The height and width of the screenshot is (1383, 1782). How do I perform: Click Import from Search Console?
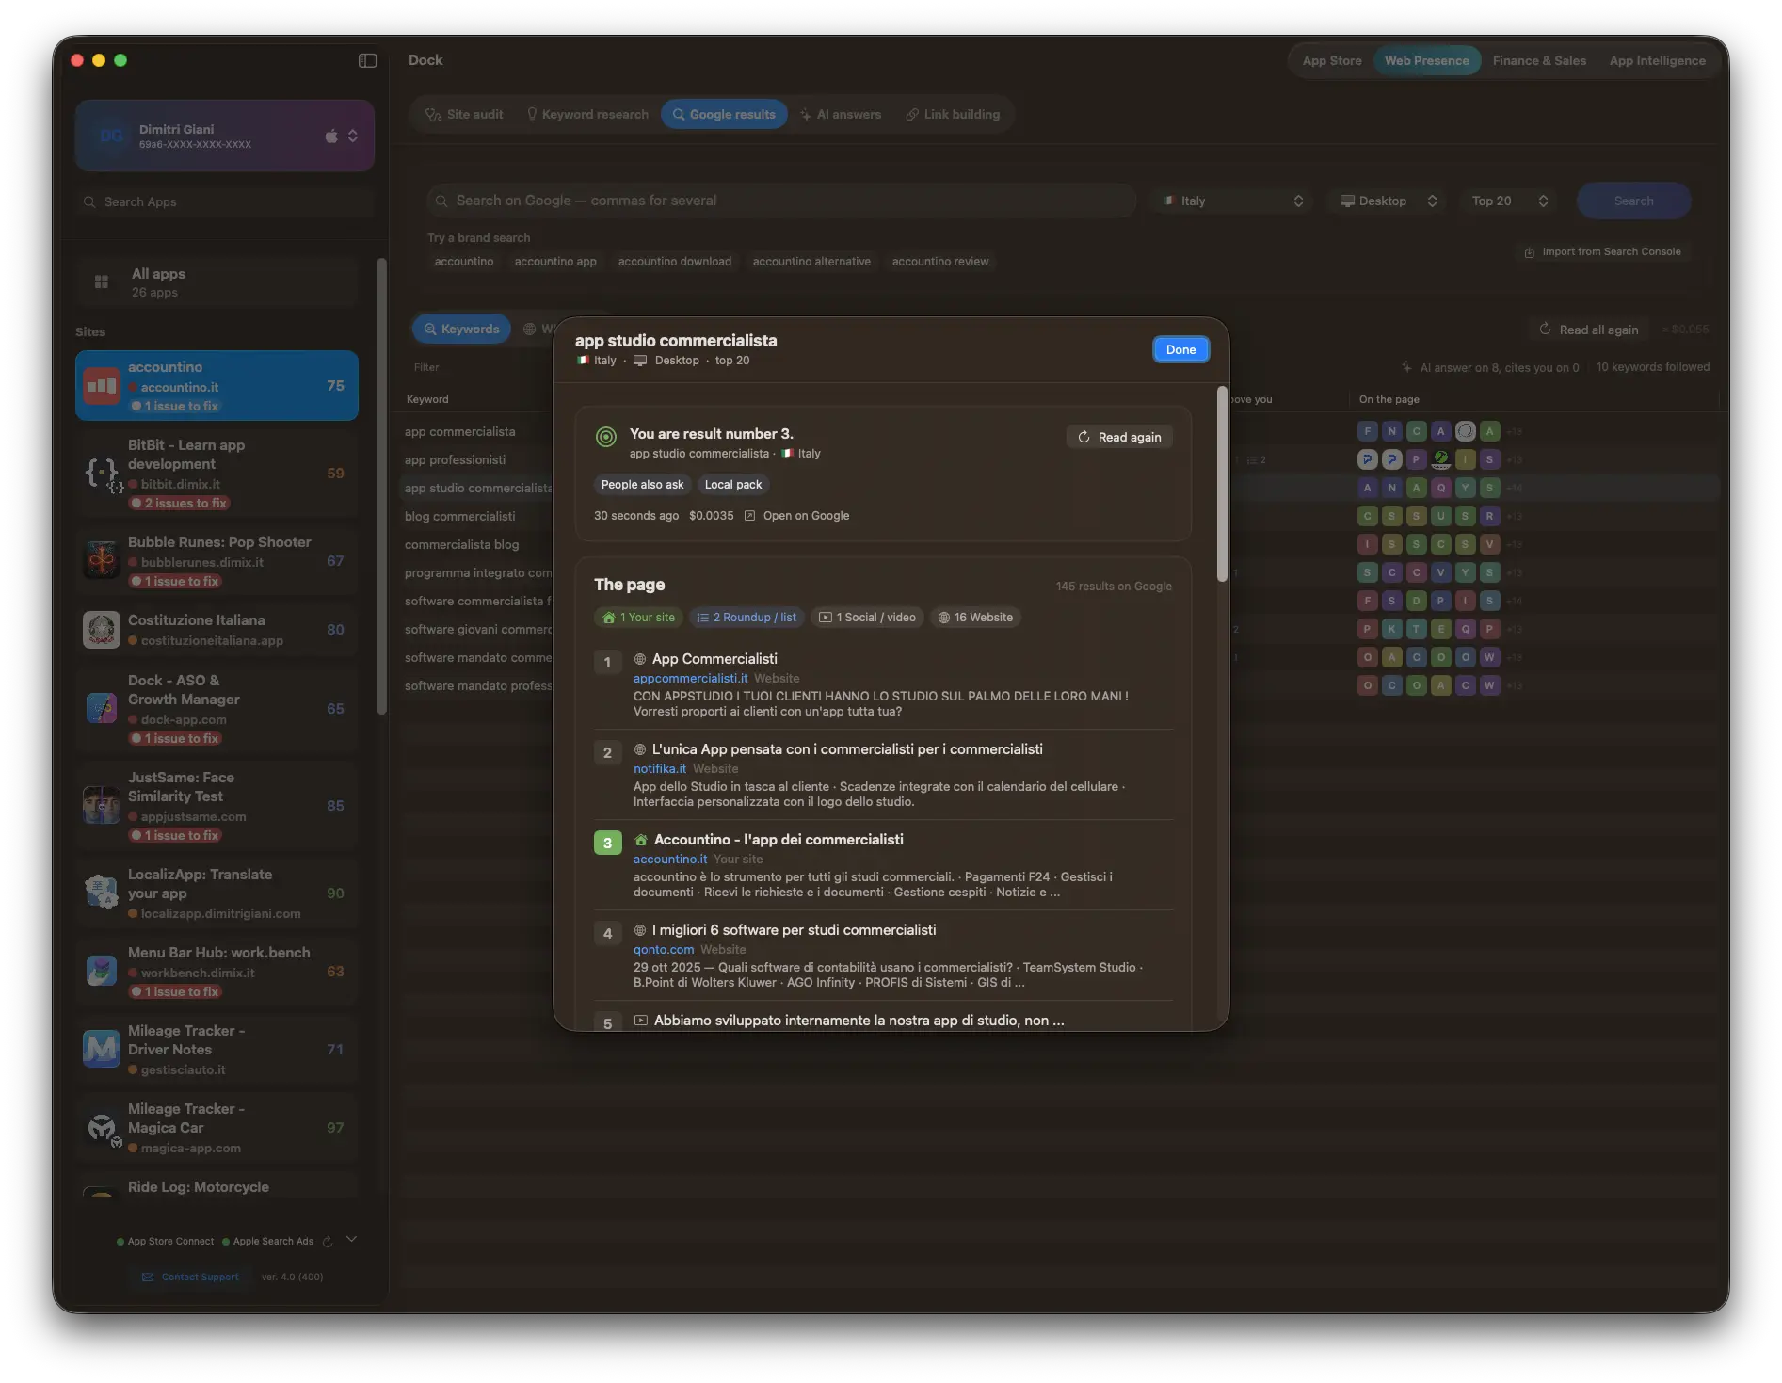coord(1602,251)
